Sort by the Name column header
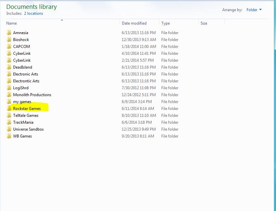The width and height of the screenshot is (276, 211). click(x=11, y=23)
